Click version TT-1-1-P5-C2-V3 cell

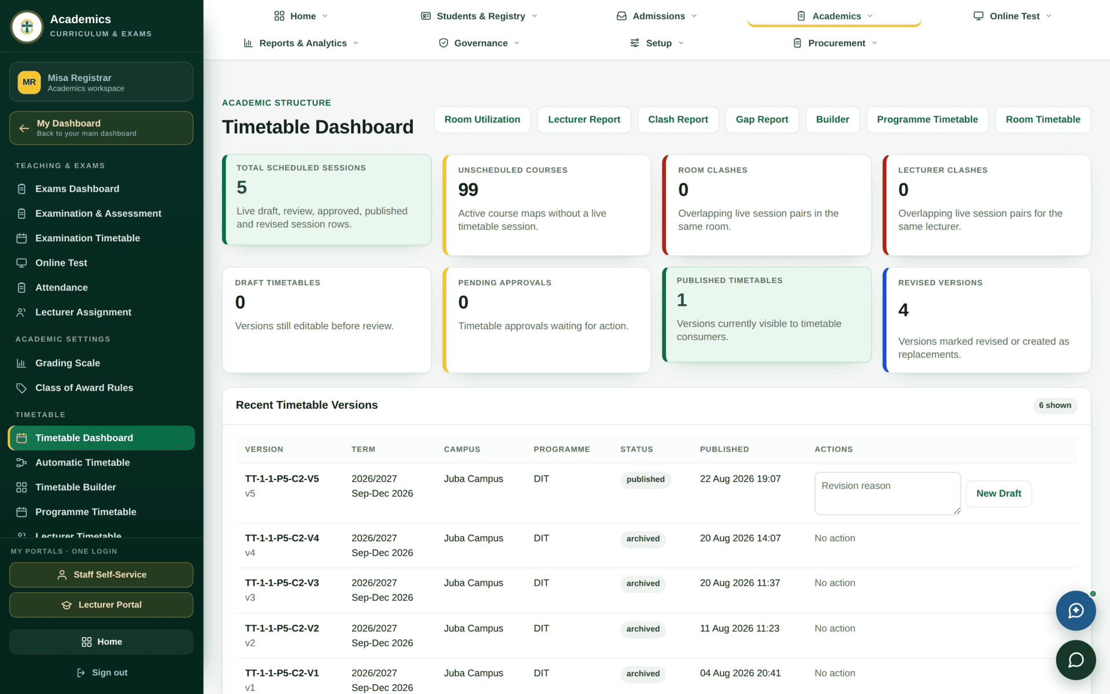coord(282,590)
